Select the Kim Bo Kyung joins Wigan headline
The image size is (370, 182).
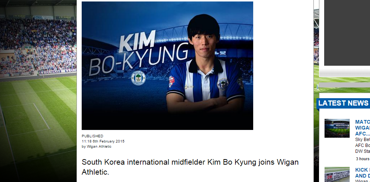point(190,167)
